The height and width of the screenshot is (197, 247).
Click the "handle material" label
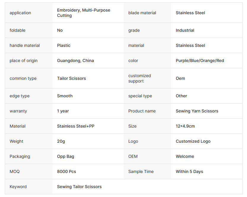pos(25,45)
